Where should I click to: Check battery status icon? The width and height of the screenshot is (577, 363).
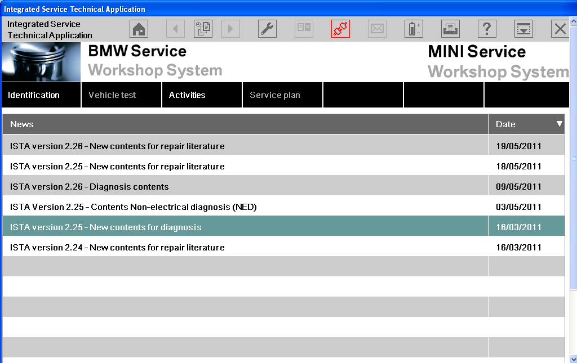414,29
